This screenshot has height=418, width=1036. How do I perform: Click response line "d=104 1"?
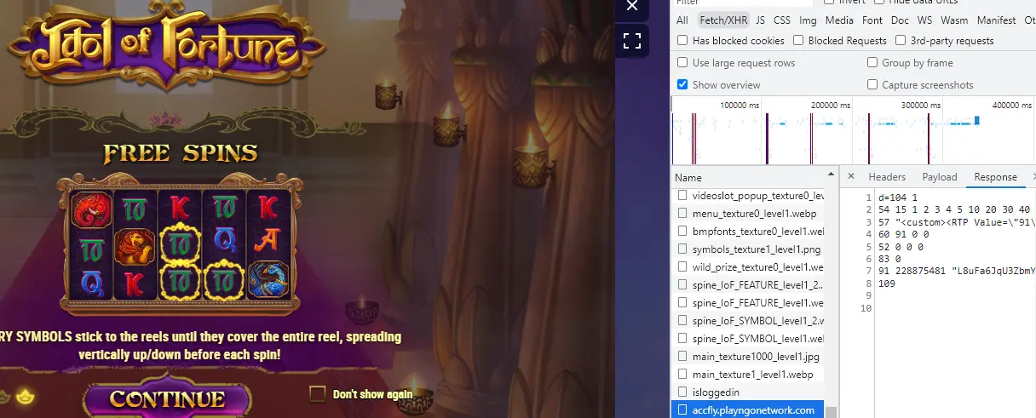click(x=898, y=198)
